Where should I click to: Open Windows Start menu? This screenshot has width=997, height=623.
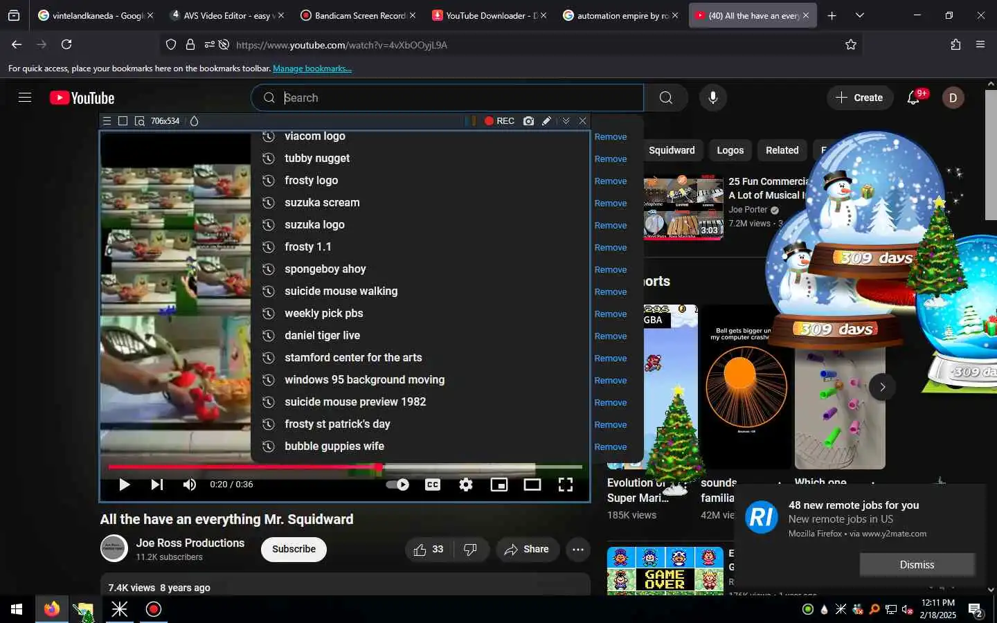tap(17, 609)
